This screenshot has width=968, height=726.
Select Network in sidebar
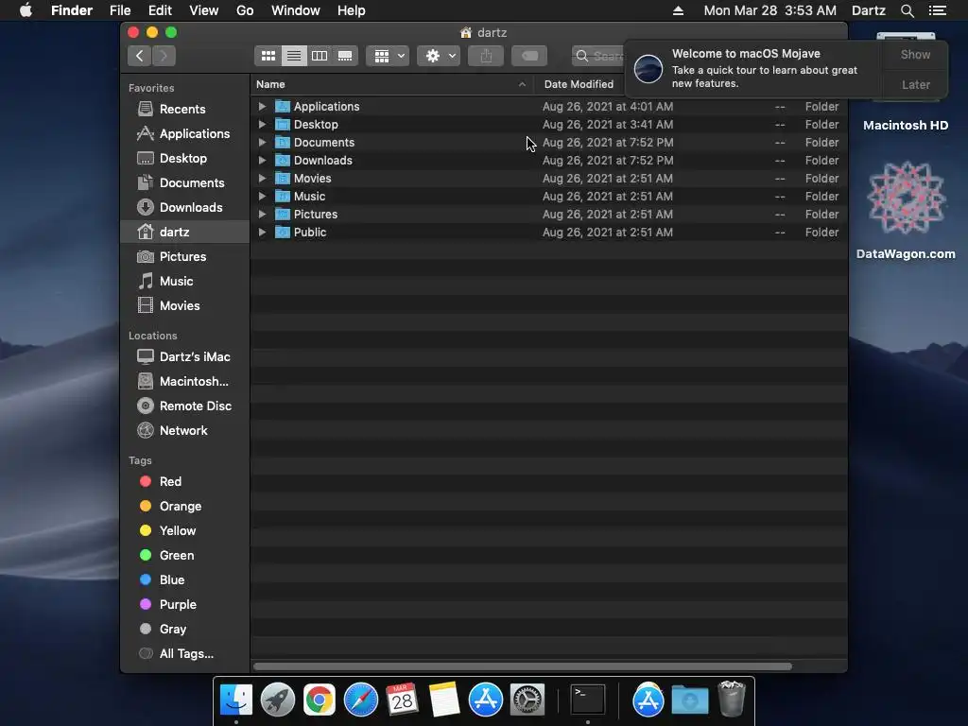pos(183,430)
